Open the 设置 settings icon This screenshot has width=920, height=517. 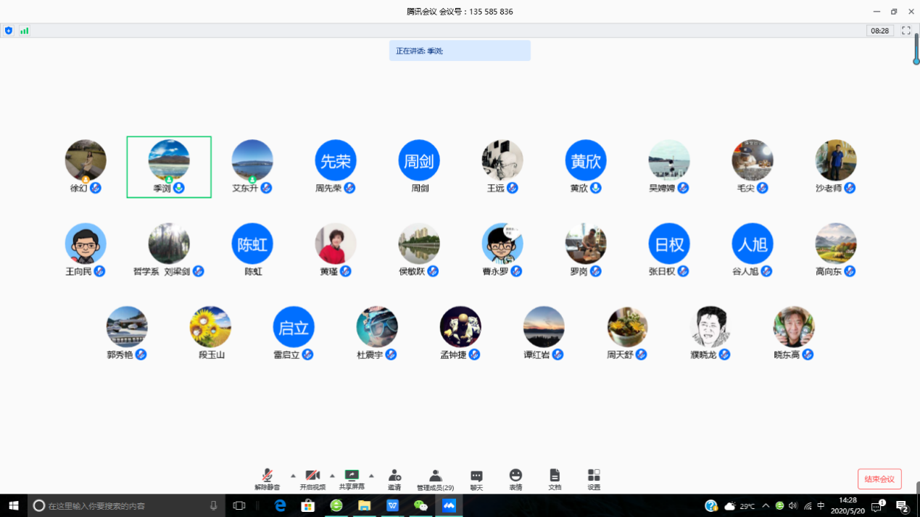click(x=594, y=479)
